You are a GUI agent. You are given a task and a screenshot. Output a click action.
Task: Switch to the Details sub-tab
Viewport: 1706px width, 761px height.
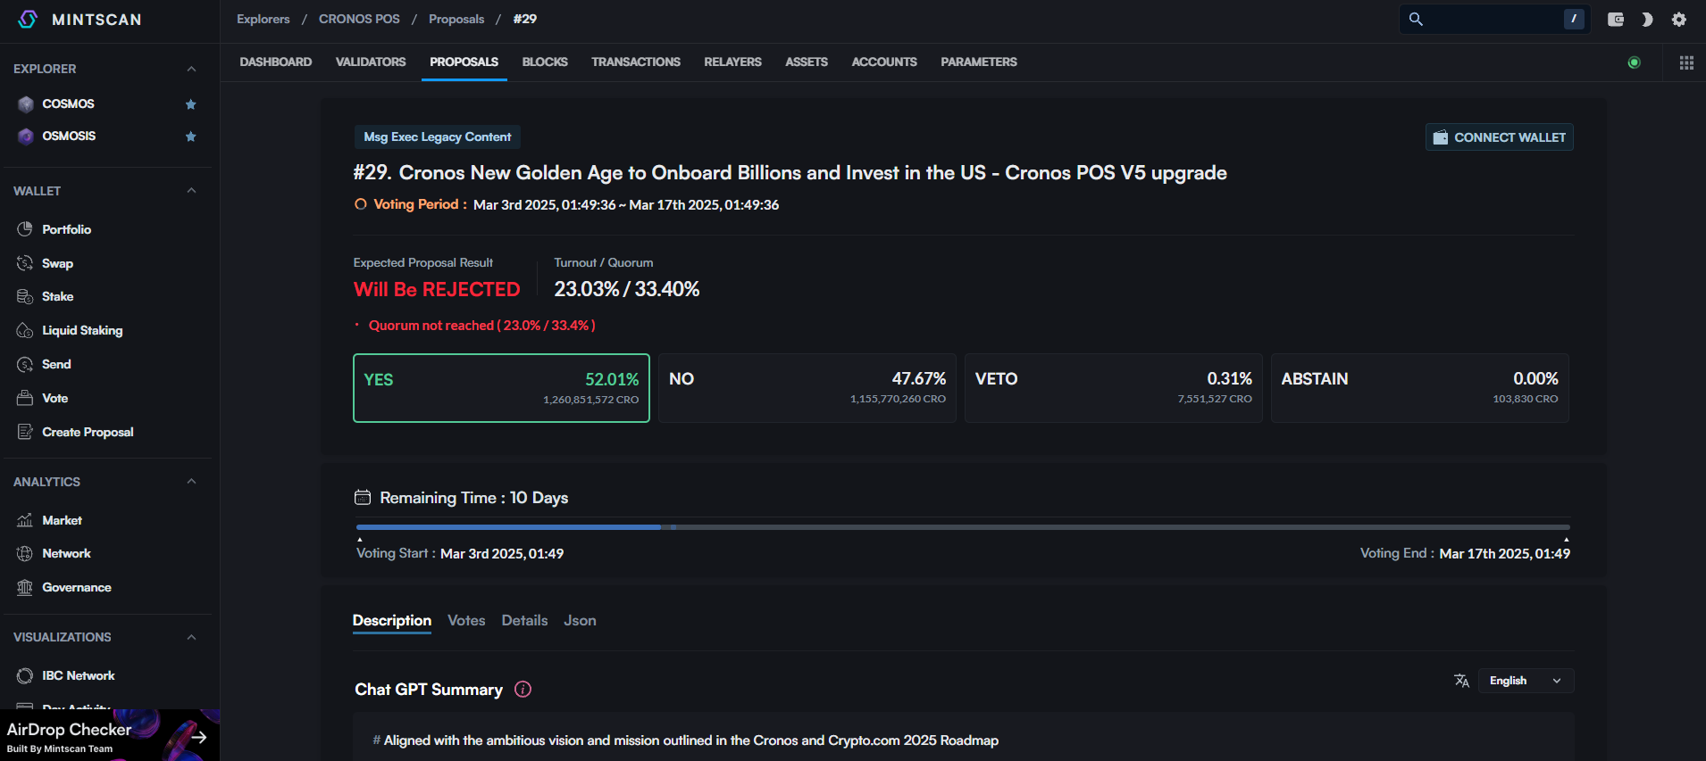click(524, 621)
